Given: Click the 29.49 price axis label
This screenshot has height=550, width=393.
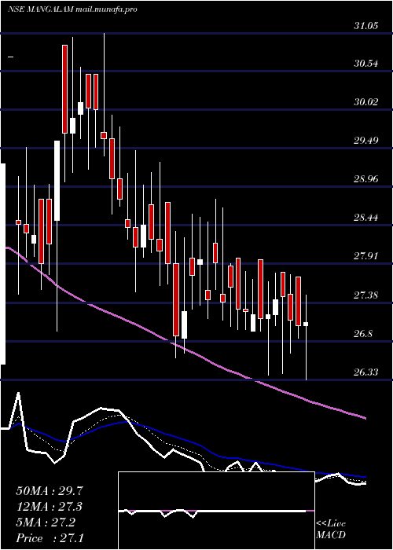Looking at the screenshot, I should pyautogui.click(x=365, y=141).
